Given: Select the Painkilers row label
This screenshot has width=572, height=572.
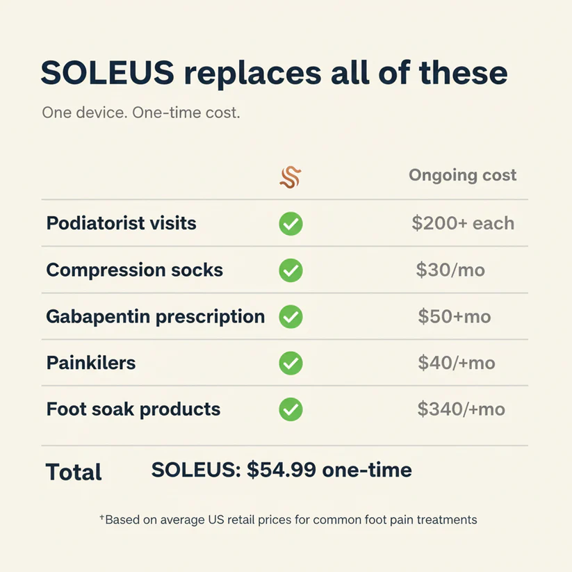Looking at the screenshot, I should [x=91, y=363].
